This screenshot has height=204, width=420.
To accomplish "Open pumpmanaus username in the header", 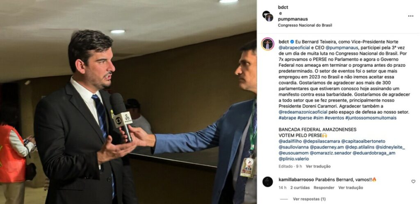I will (293, 19).
